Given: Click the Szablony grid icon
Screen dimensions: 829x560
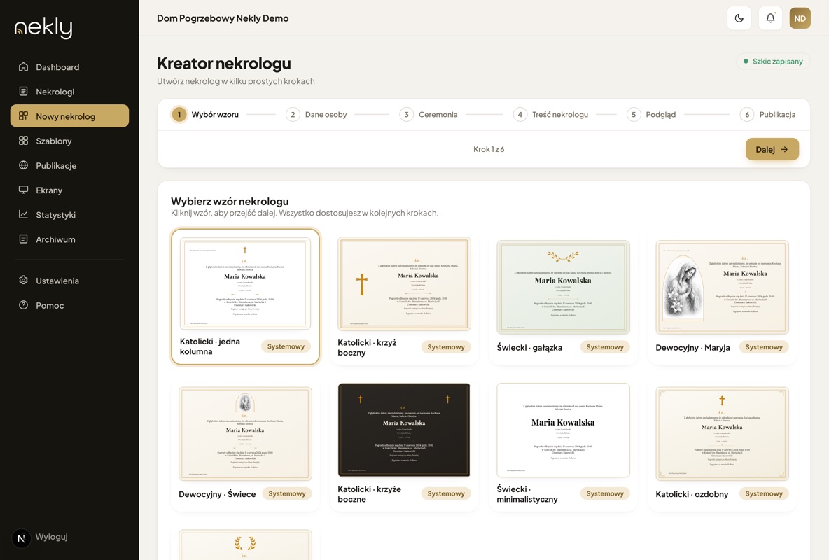Looking at the screenshot, I should (x=23, y=141).
